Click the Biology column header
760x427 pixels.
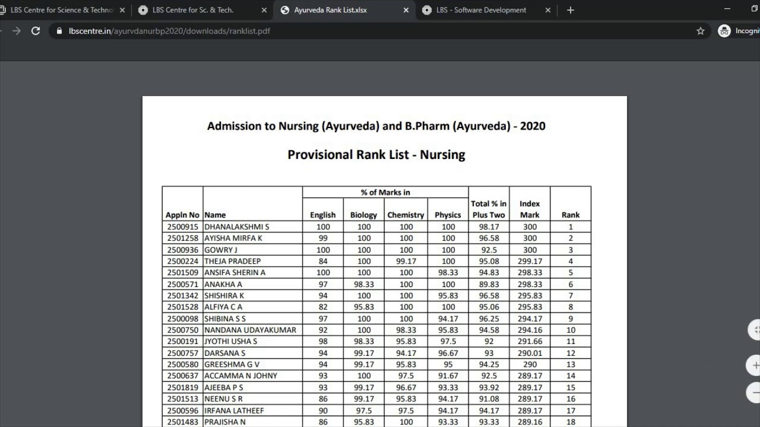(363, 215)
